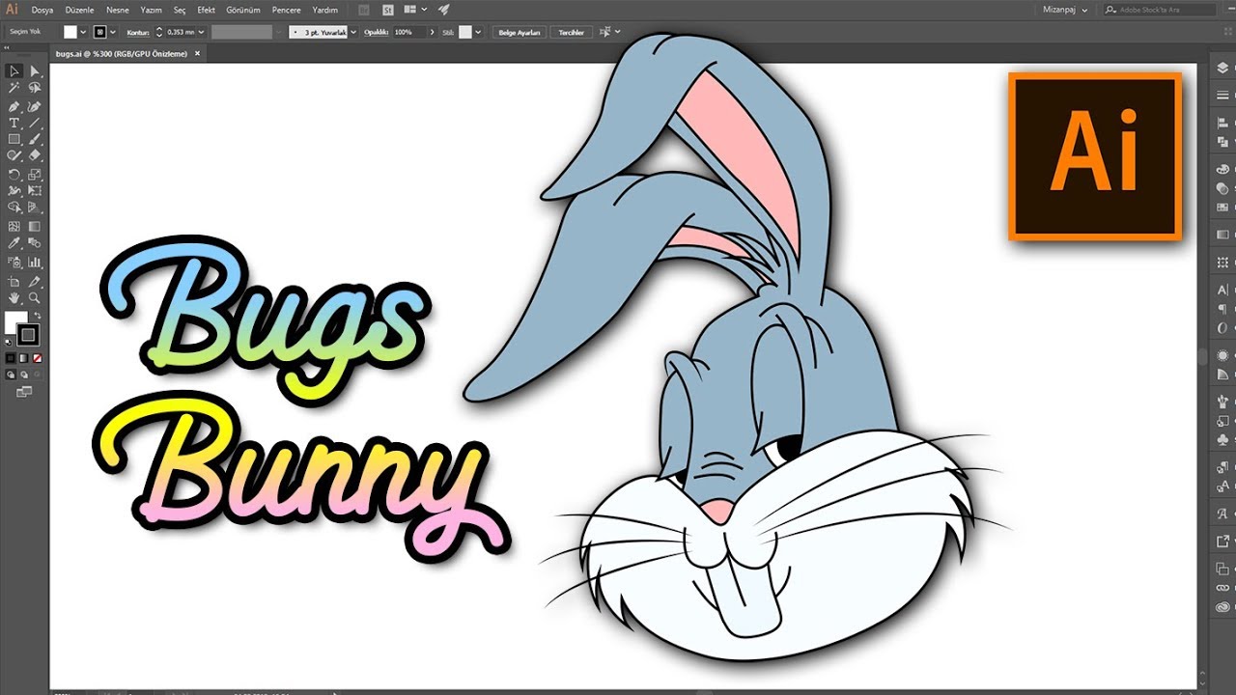Set paint mode to Gradient
The height and width of the screenshot is (695, 1236).
coord(23,358)
